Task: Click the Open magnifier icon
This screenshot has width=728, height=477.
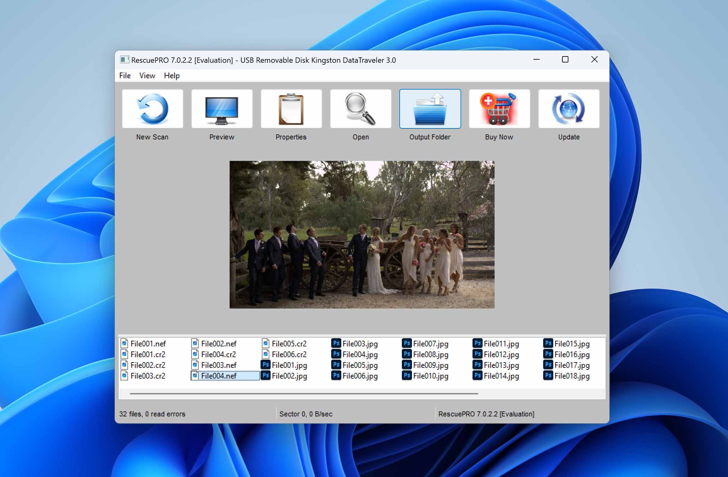Action: [361, 109]
